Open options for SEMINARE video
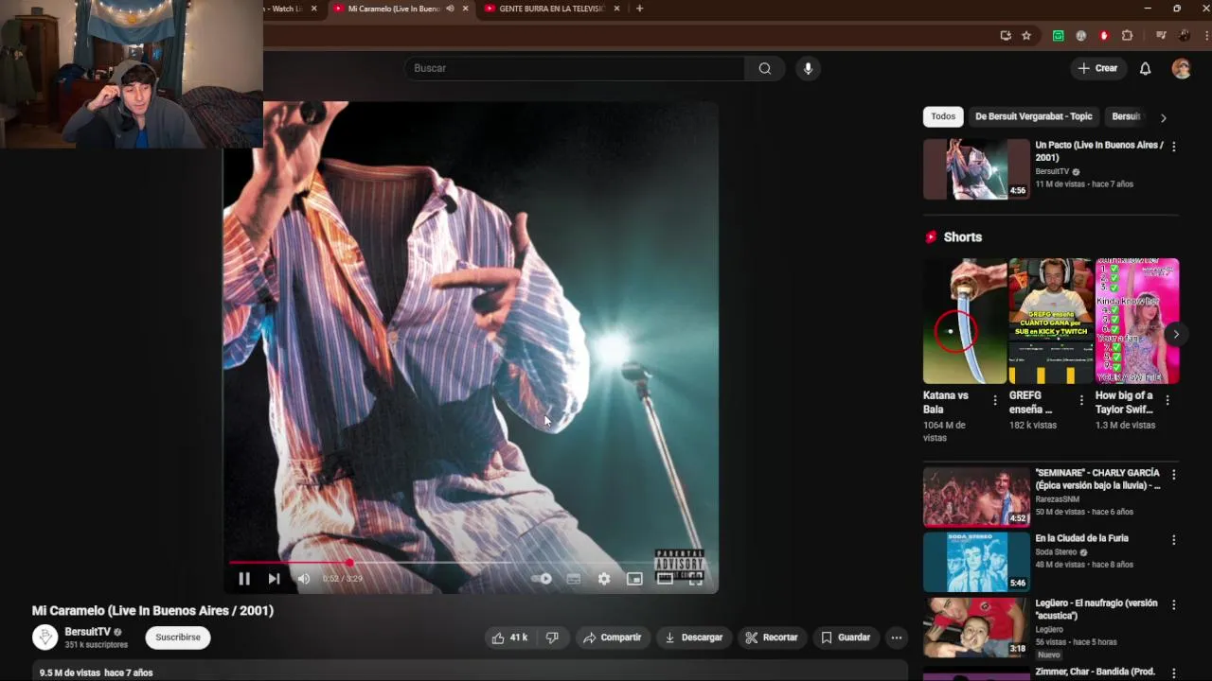 1173,475
